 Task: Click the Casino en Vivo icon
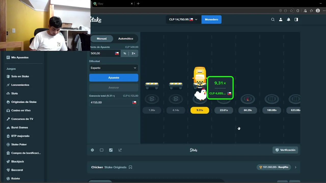(8, 110)
